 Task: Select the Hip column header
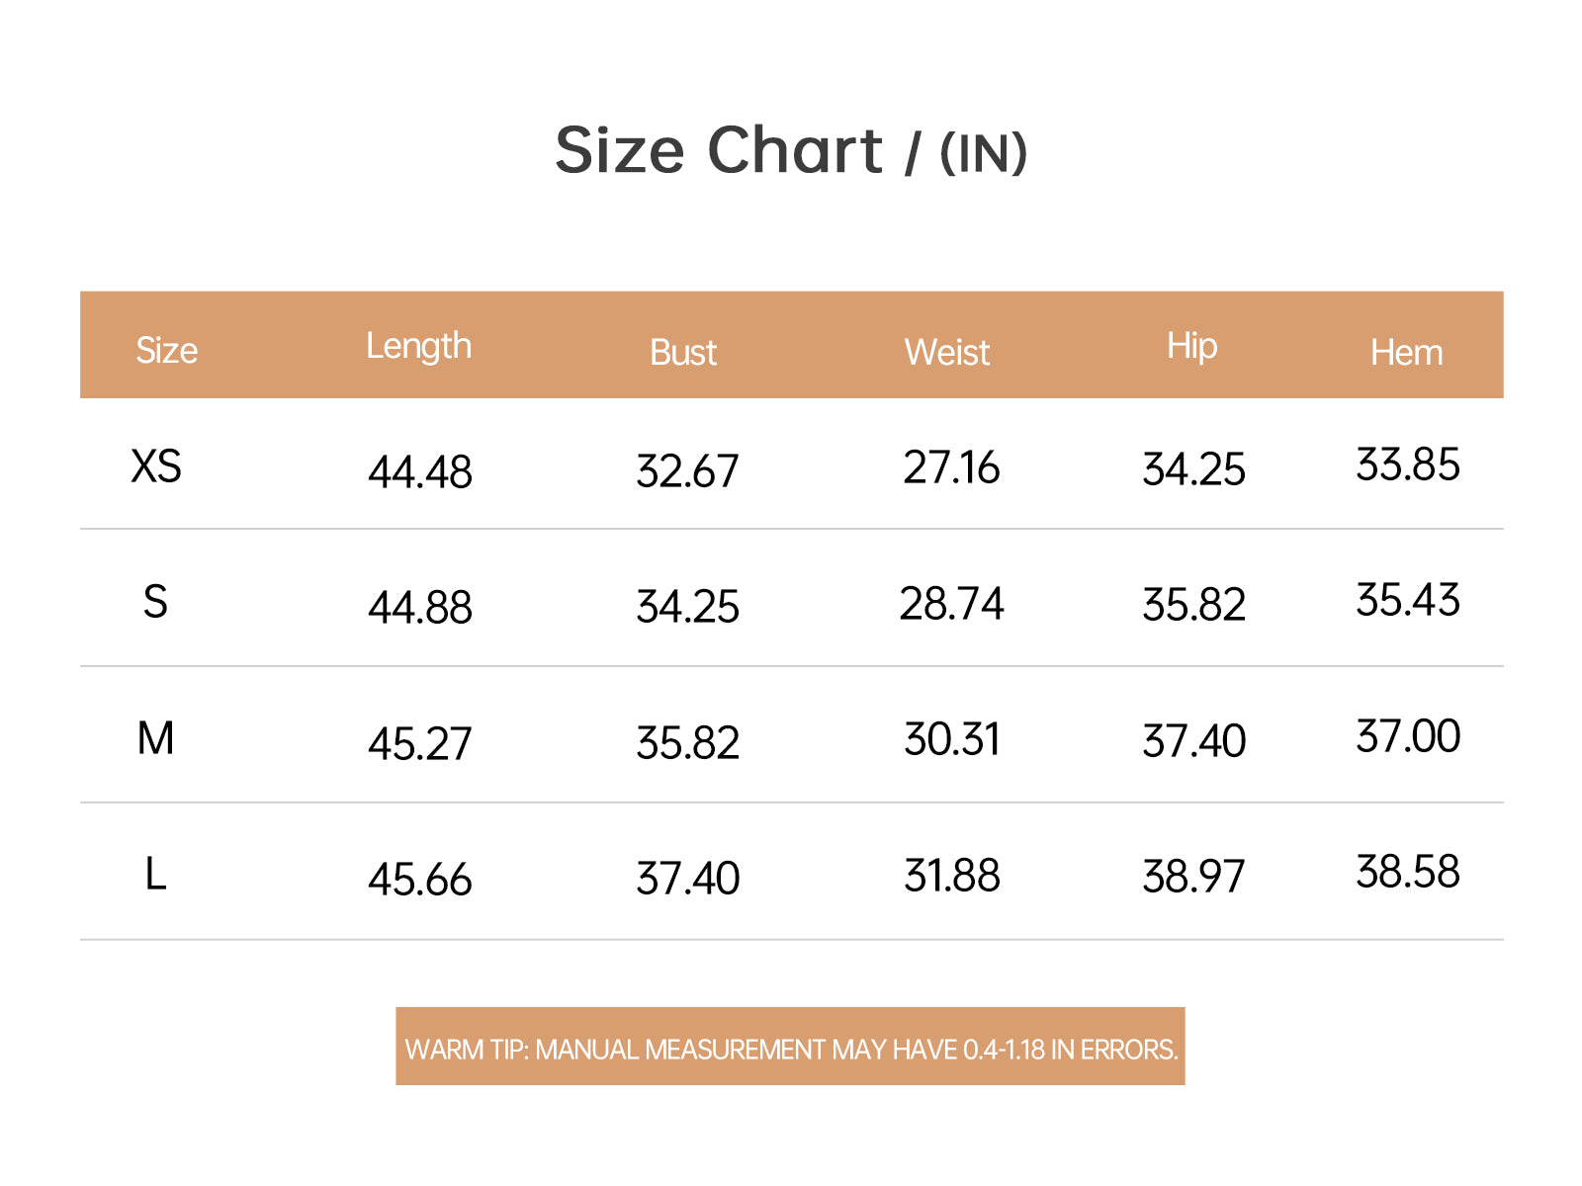tap(1191, 347)
